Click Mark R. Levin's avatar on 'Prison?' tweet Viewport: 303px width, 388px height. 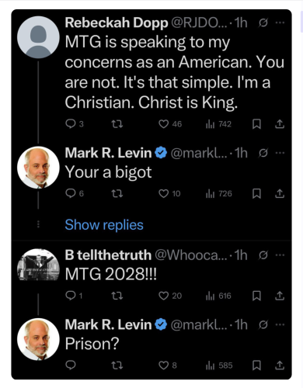[x=38, y=339]
